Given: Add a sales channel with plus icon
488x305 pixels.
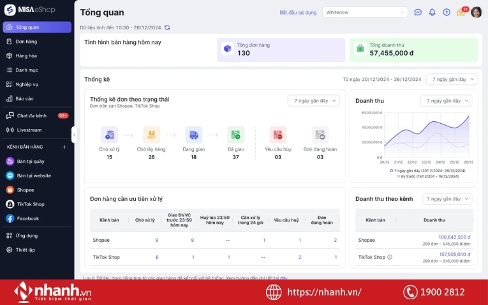Looking at the screenshot, I should pyautogui.click(x=64, y=147).
